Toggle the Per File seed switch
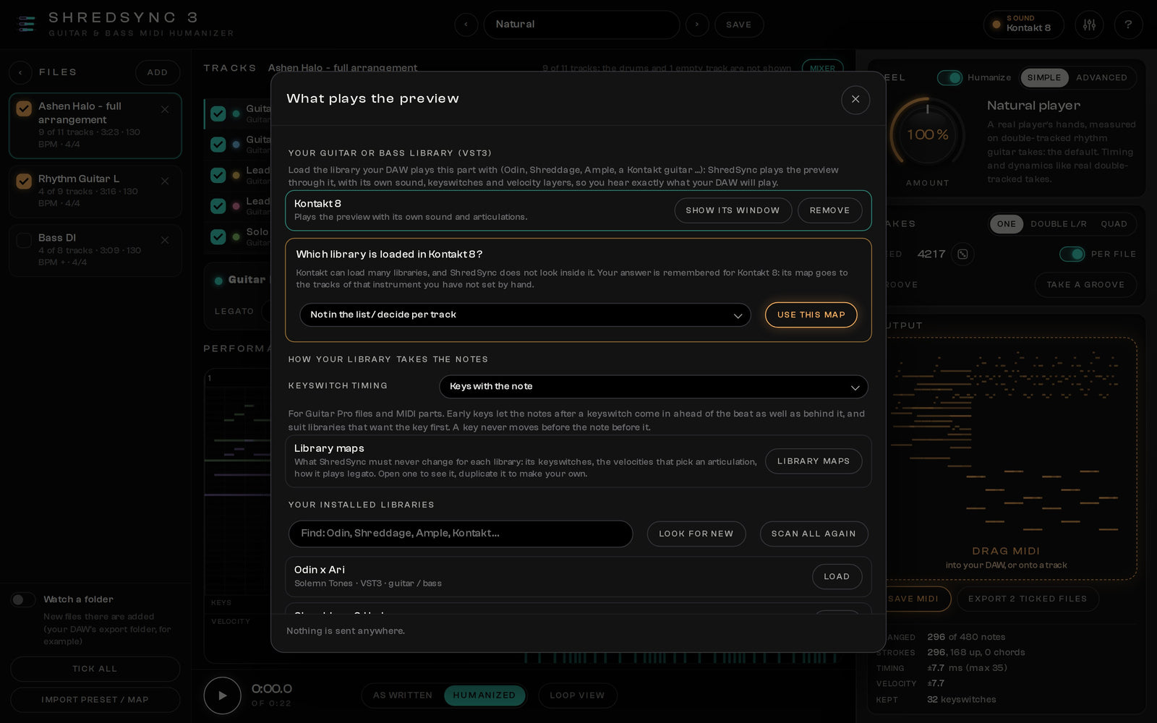This screenshot has width=1157, height=723. click(1072, 254)
